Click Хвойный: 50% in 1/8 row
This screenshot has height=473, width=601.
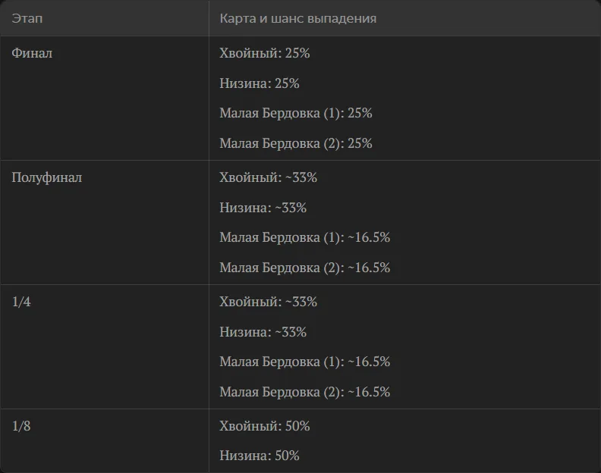click(x=265, y=426)
